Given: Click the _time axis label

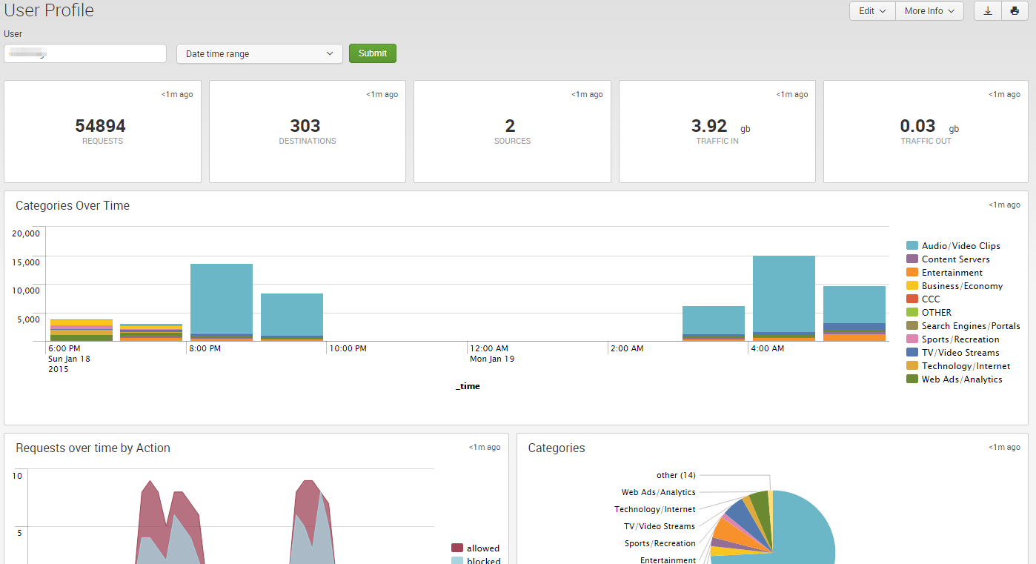Looking at the screenshot, I should pyautogui.click(x=468, y=386).
